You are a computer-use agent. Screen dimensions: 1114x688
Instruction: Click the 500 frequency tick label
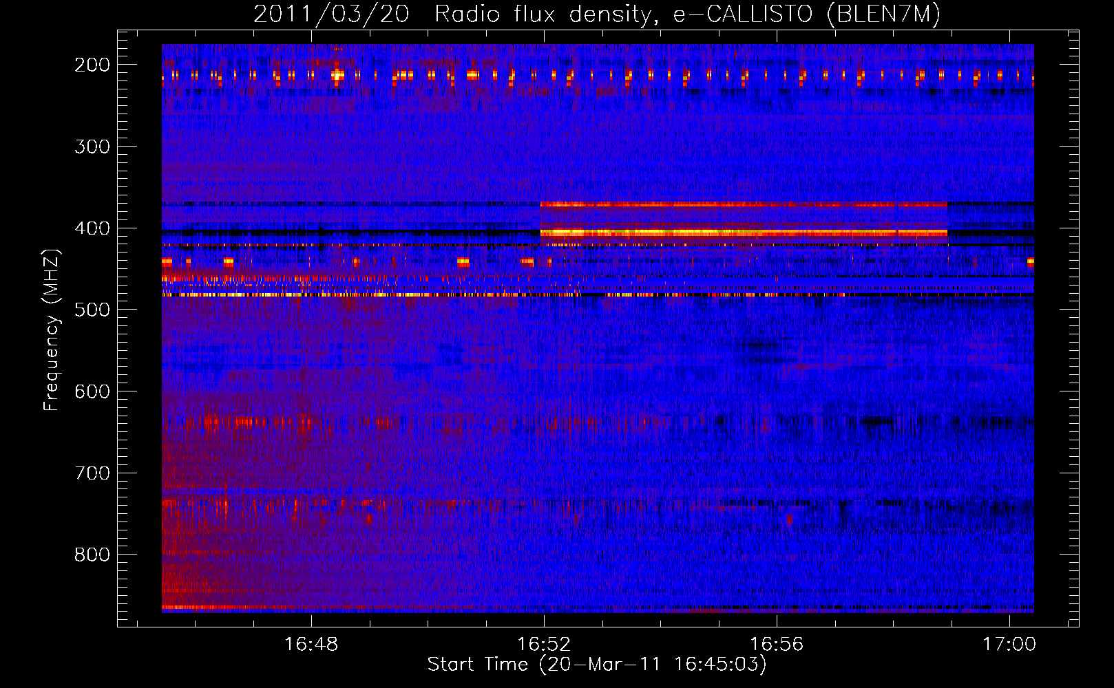[x=92, y=310]
